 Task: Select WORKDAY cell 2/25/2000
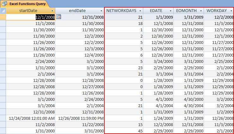[219, 61]
